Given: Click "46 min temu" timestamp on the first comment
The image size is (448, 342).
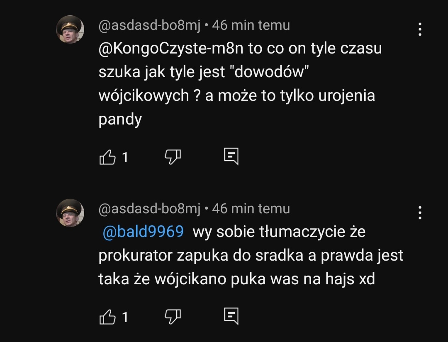Looking at the screenshot, I should coord(251,25).
